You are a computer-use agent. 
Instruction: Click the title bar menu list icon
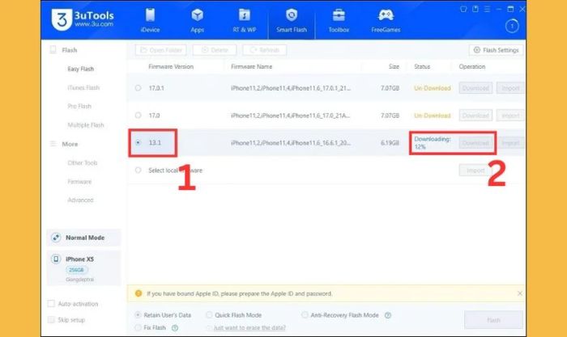point(487,9)
